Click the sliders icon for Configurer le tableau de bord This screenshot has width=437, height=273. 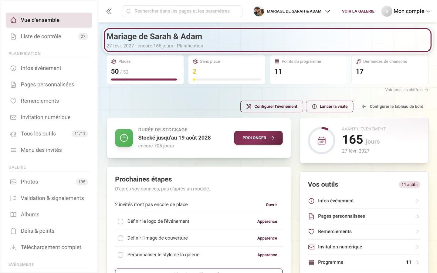(x=364, y=106)
